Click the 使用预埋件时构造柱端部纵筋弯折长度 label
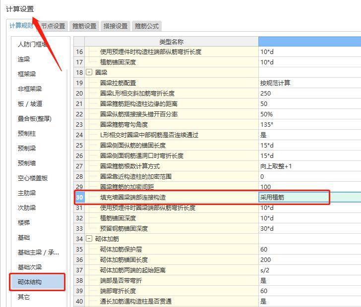The image size is (361, 307). click(x=151, y=51)
